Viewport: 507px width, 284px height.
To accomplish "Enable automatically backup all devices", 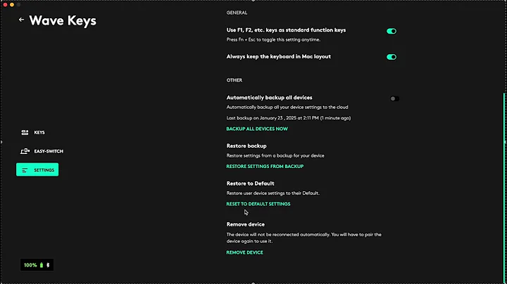I will coord(394,98).
